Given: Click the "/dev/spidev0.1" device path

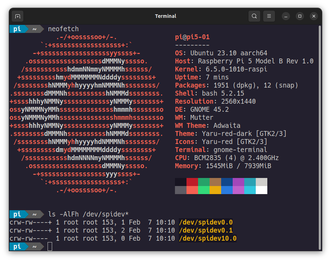Looking at the screenshot, I should (x=206, y=230).
